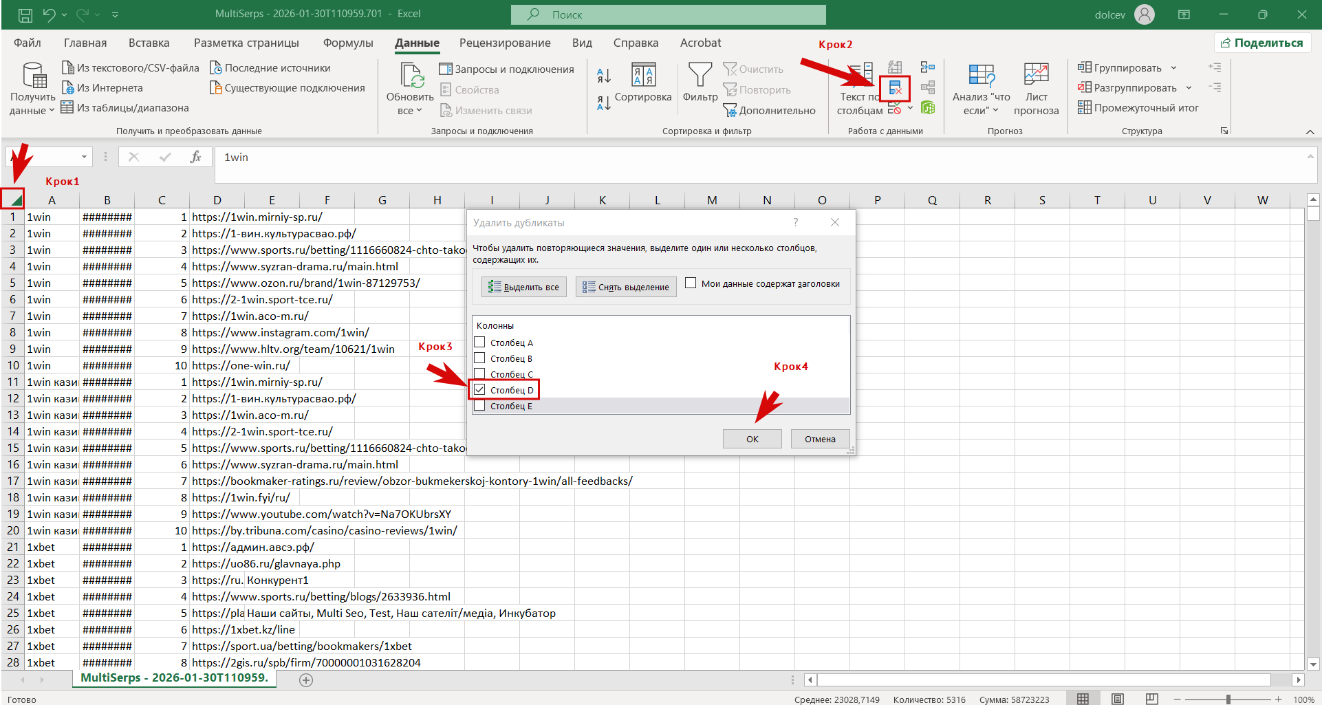Click the Sort dialog icon
The image size is (1322, 705).
click(x=643, y=75)
